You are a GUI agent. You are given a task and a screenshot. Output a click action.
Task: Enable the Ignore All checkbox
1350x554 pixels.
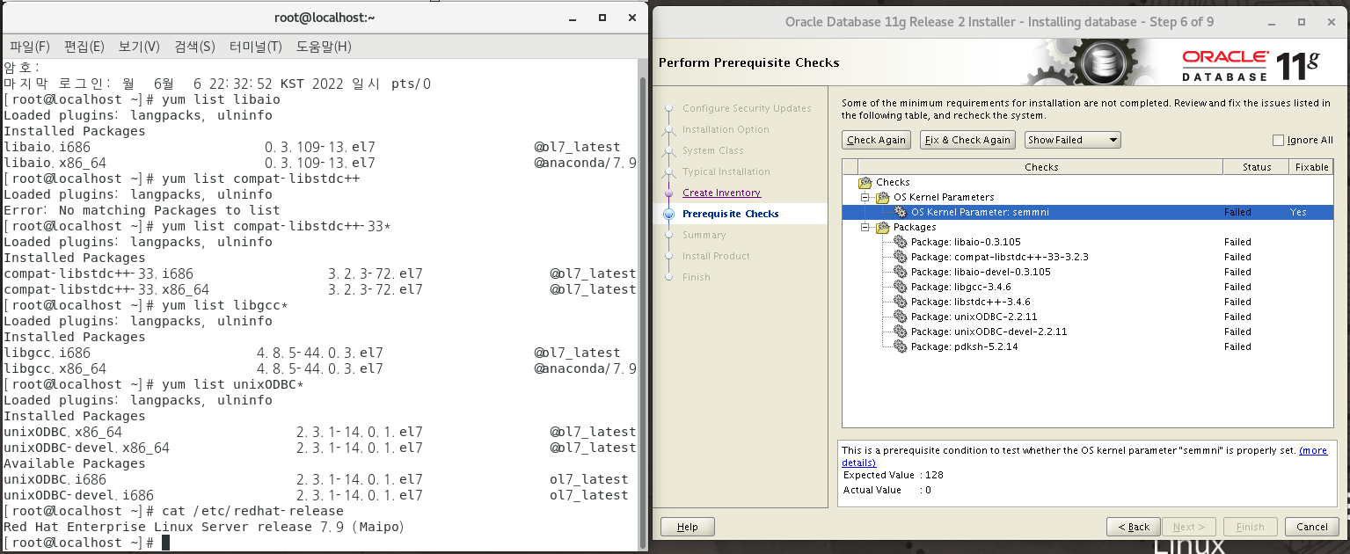(x=1278, y=140)
